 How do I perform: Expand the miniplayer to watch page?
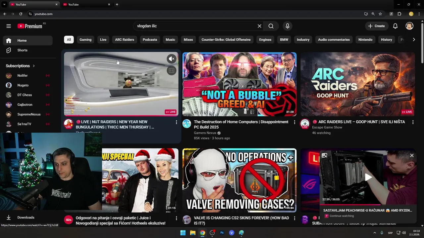click(325, 156)
